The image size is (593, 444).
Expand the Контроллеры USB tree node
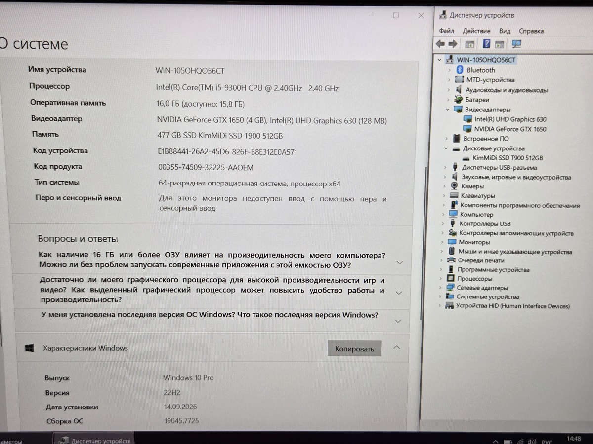pos(443,223)
